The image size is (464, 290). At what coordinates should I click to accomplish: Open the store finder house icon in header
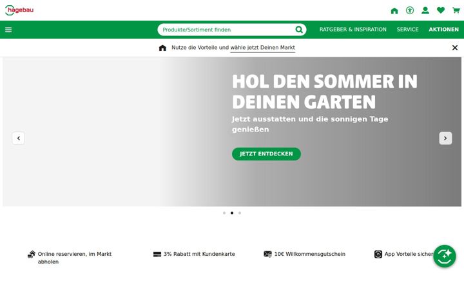(394, 11)
